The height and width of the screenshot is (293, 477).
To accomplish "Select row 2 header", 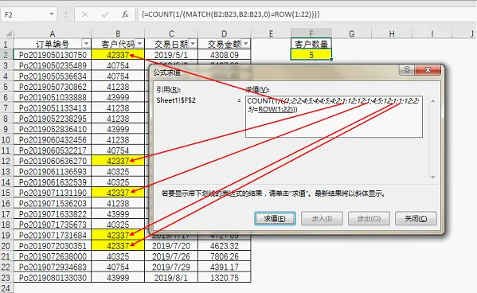I will point(6,55).
